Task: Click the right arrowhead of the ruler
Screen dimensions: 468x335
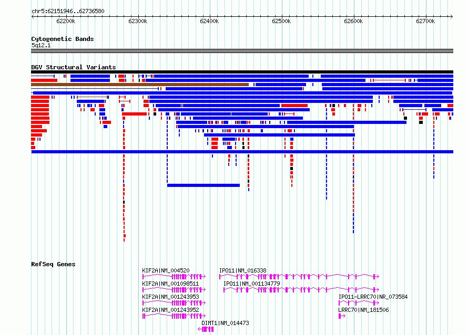Action: [x=452, y=16]
